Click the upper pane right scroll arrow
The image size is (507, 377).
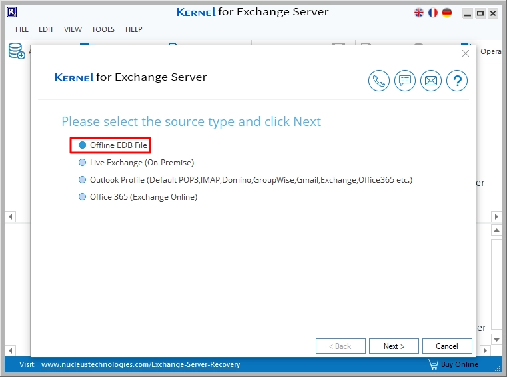(x=496, y=216)
